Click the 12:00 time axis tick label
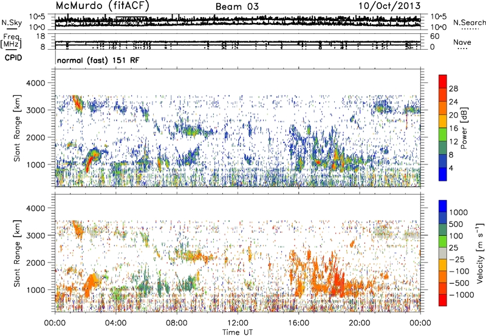Viewport: 486px width, 336px height. click(x=238, y=323)
